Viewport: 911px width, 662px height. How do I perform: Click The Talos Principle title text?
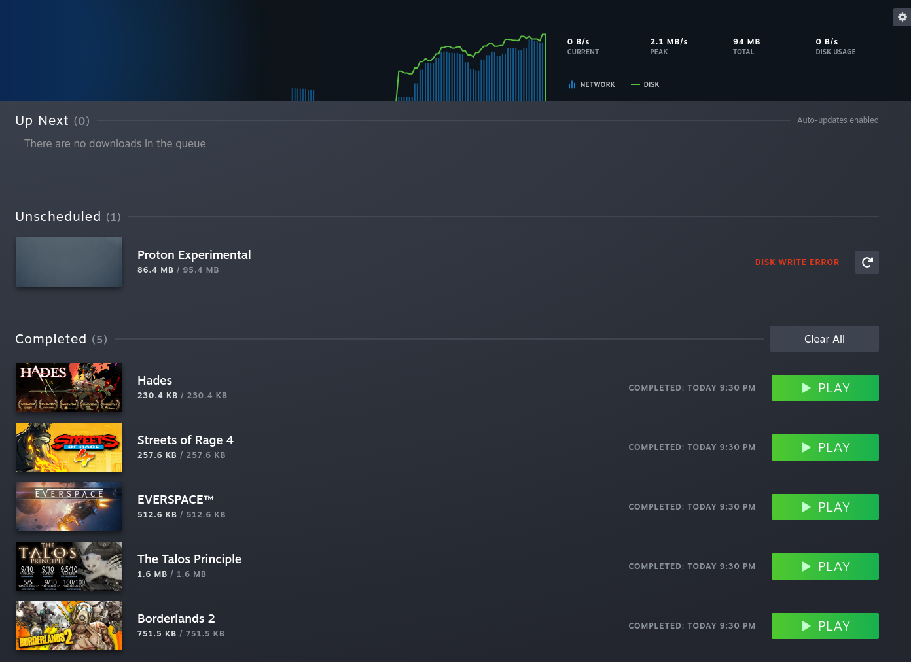pos(190,559)
